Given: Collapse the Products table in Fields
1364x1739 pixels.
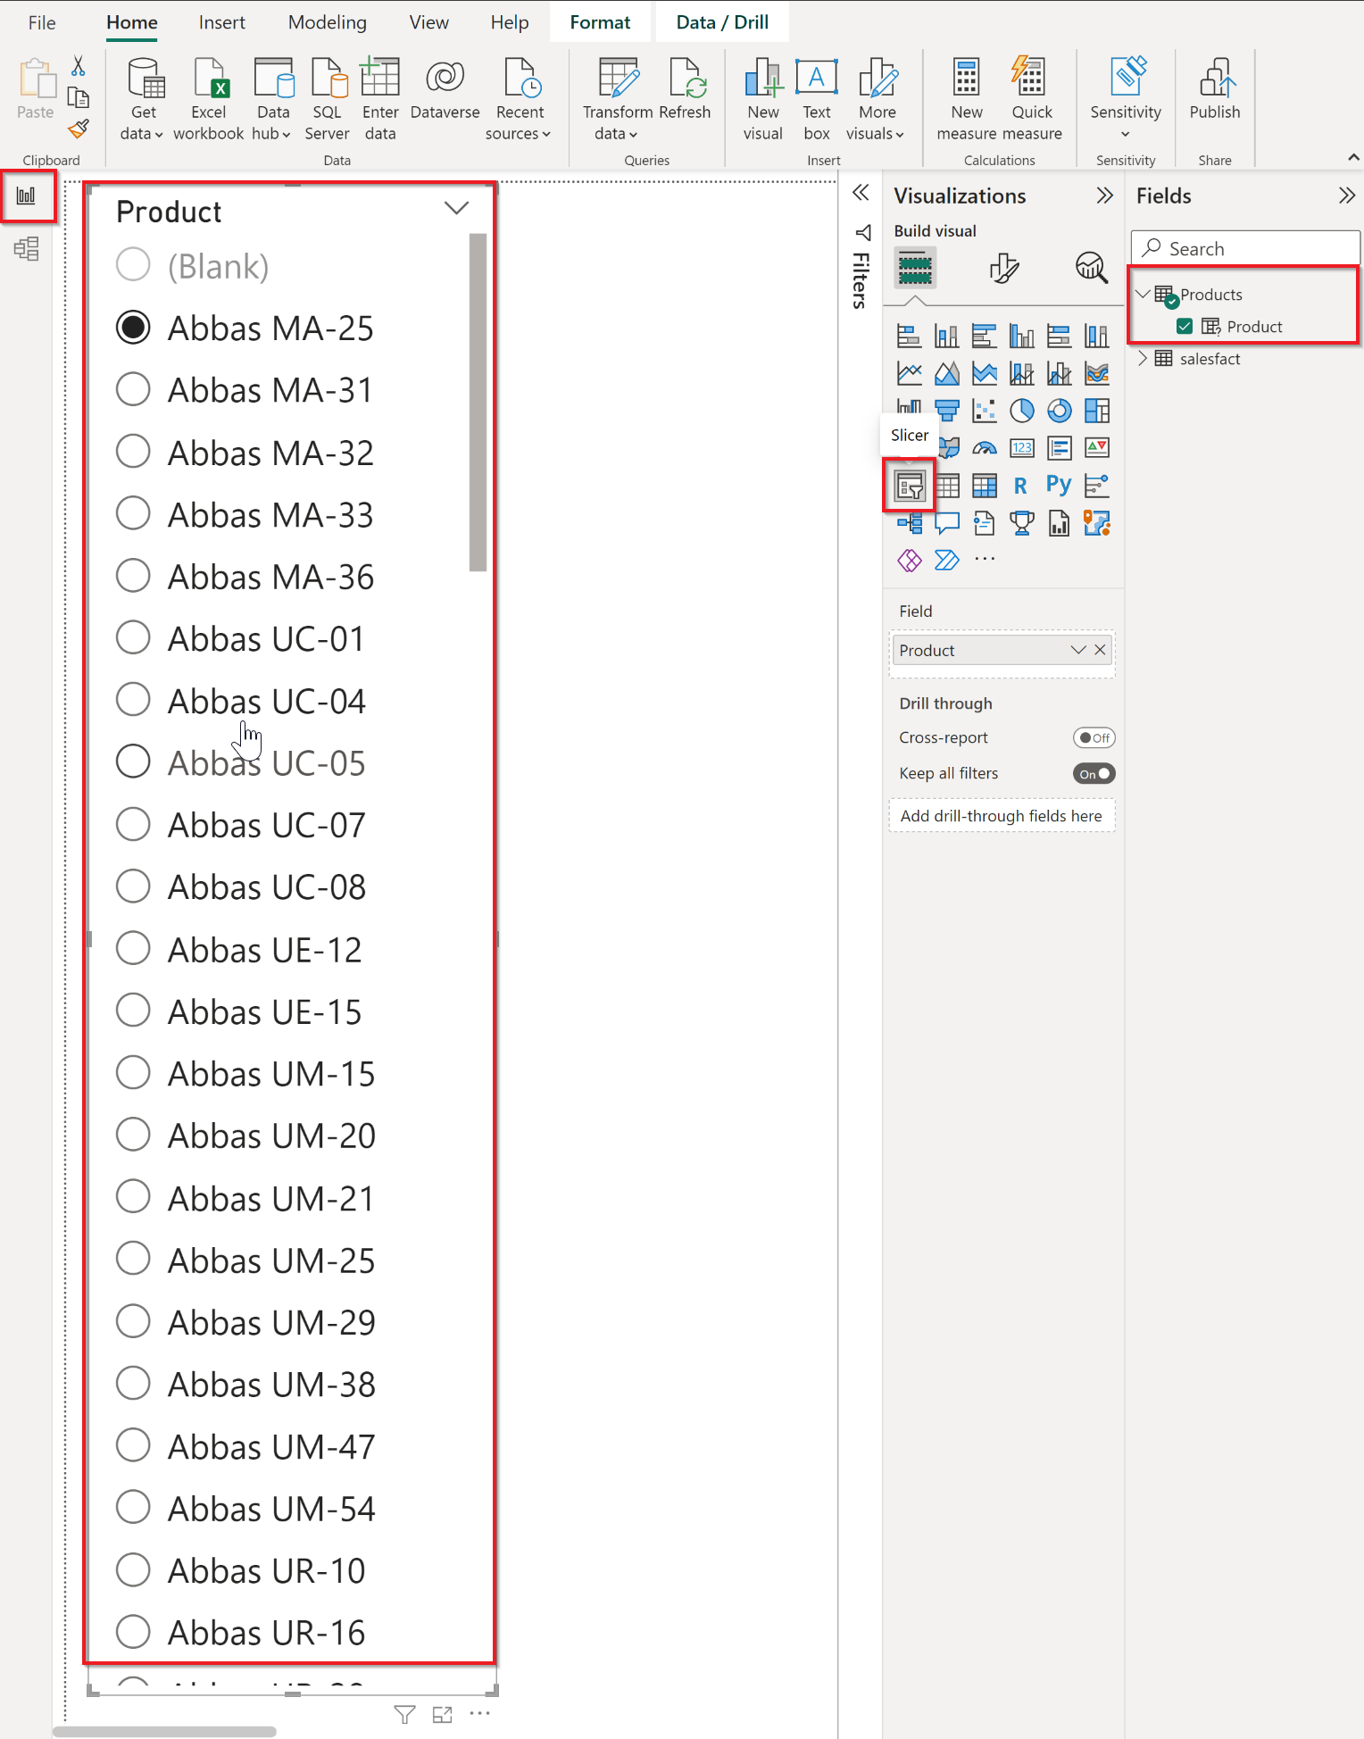Looking at the screenshot, I should 1144,294.
